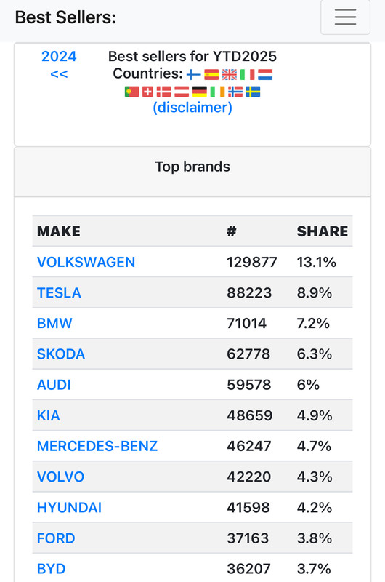
Task: Select the Sweden flag icon
Action: (253, 92)
